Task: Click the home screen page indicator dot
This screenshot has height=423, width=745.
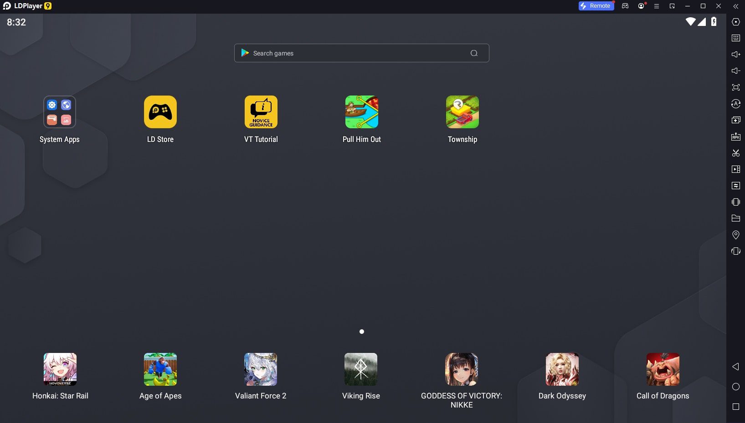Action: 362,332
